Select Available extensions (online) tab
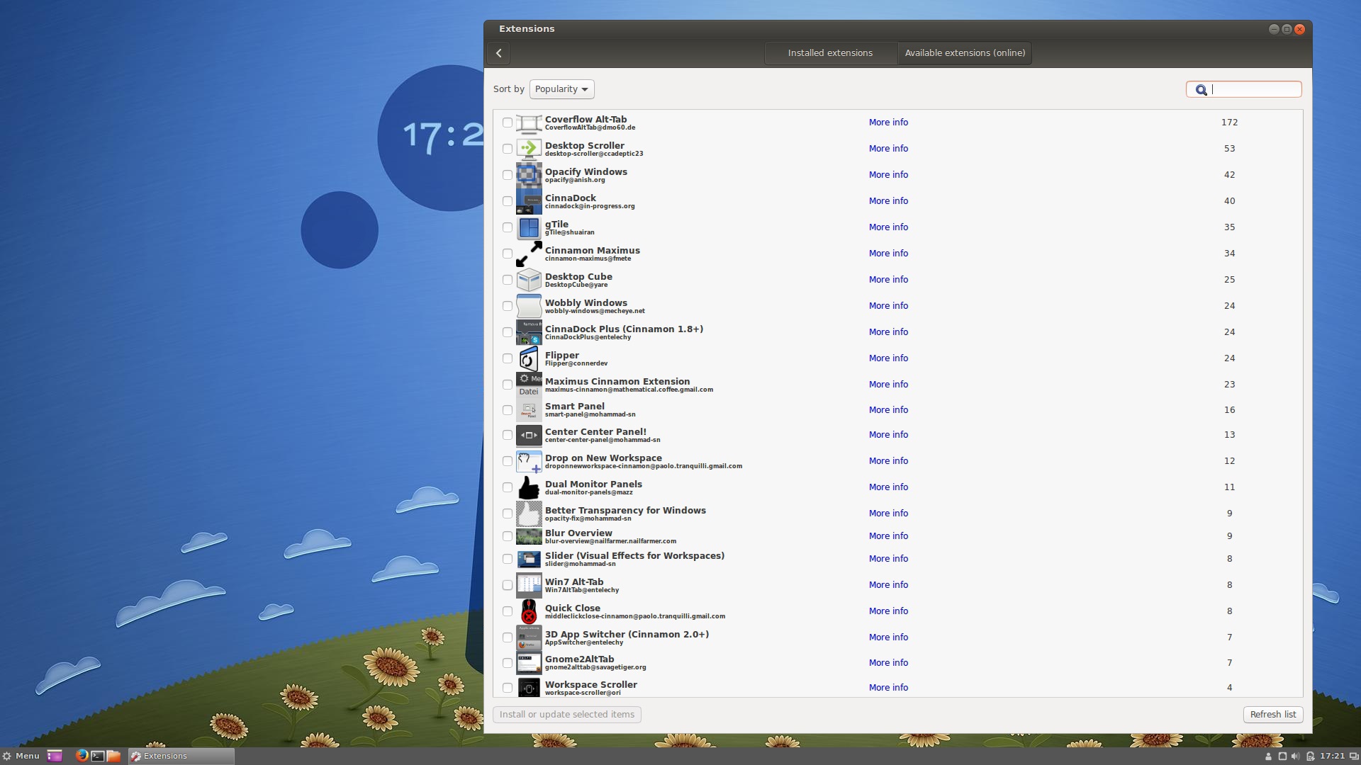This screenshot has height=765, width=1361. click(x=965, y=53)
